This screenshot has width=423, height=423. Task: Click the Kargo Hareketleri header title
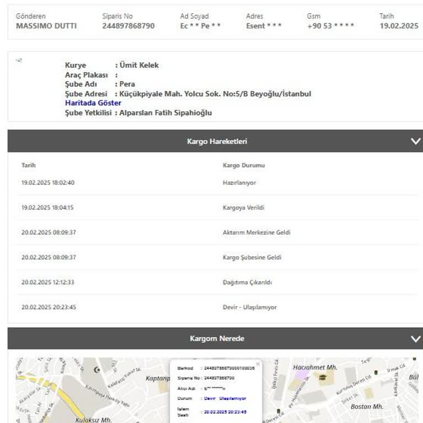click(x=217, y=142)
